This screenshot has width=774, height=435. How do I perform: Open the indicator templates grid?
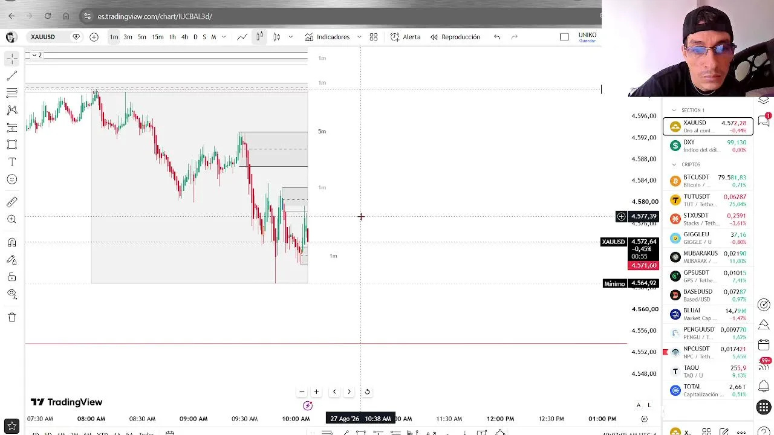[x=374, y=37]
